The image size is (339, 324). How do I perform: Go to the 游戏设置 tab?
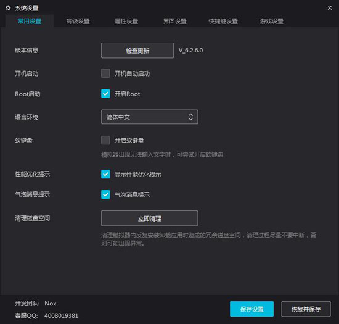272,21
